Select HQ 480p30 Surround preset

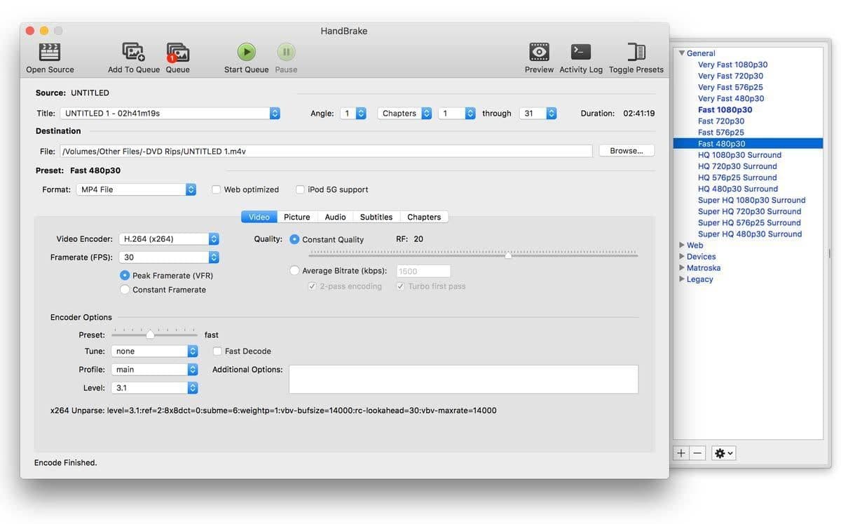738,189
